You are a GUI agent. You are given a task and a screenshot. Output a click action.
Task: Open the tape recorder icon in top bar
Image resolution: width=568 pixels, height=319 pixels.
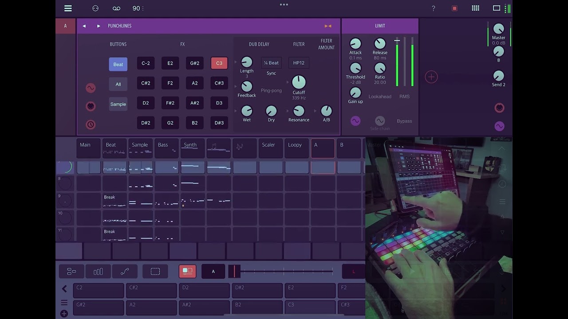tap(116, 8)
